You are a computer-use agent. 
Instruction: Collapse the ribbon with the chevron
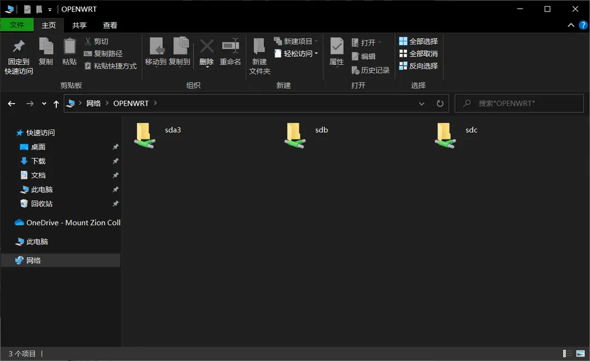[571, 25]
